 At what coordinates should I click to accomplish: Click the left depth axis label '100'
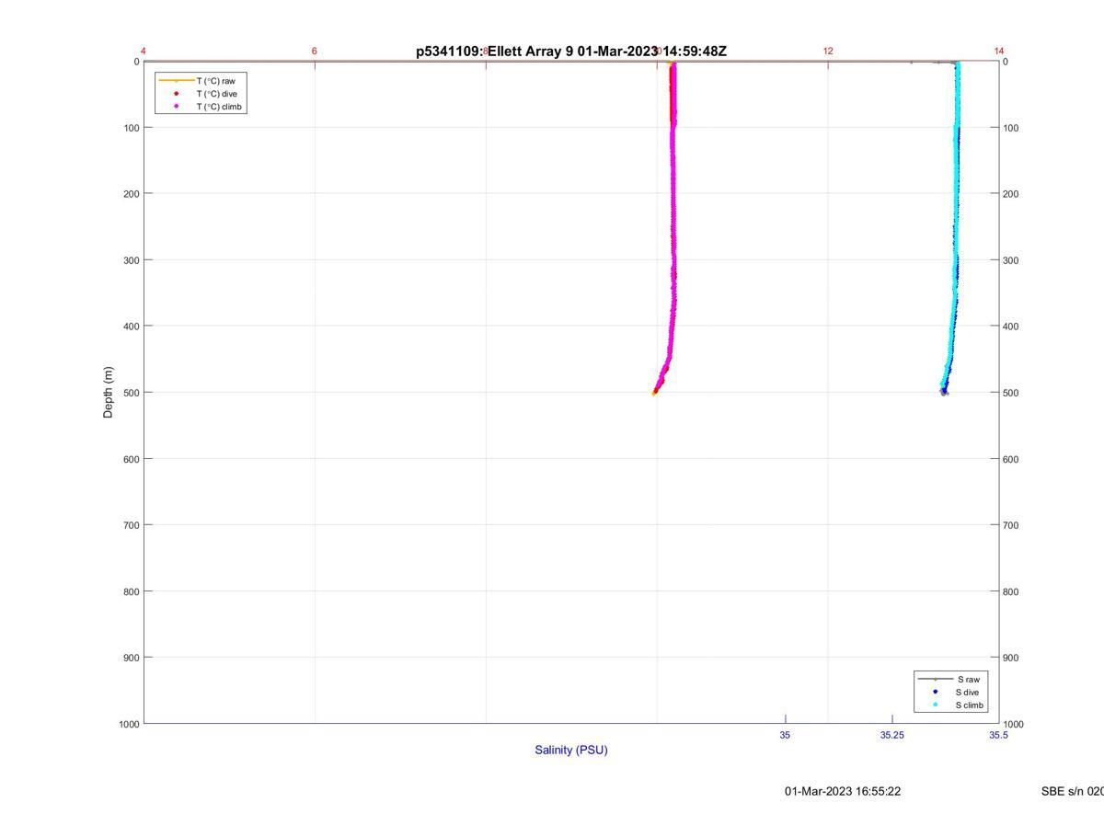point(132,128)
